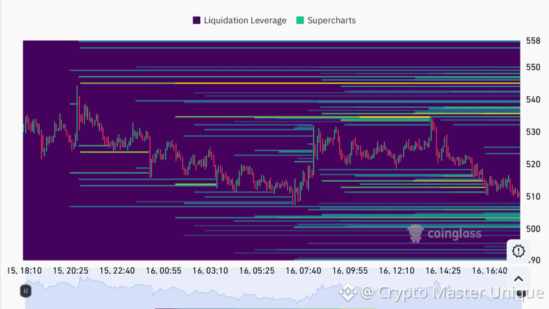
Task: Select the 530 price axis label
Action: click(x=533, y=132)
